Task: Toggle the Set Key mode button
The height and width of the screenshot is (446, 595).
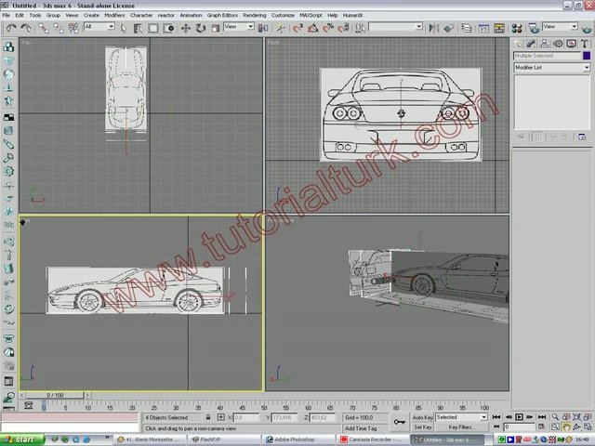Action: (422, 427)
